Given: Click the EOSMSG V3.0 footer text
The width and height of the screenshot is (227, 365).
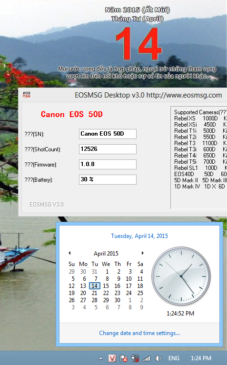Looking at the screenshot, I should pos(47,204).
